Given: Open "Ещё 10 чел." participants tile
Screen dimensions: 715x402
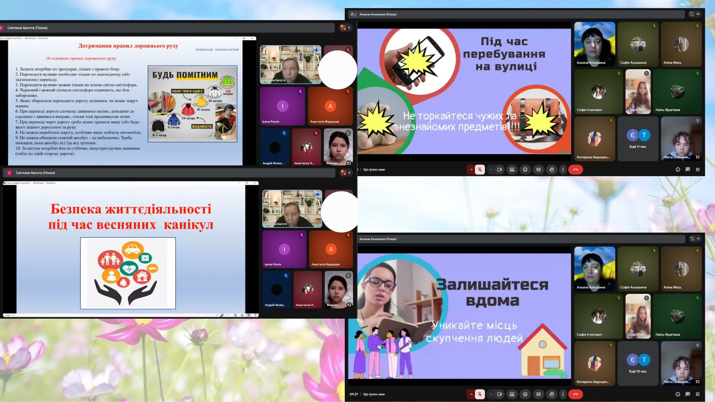Looking at the screenshot, I should [638, 364].
